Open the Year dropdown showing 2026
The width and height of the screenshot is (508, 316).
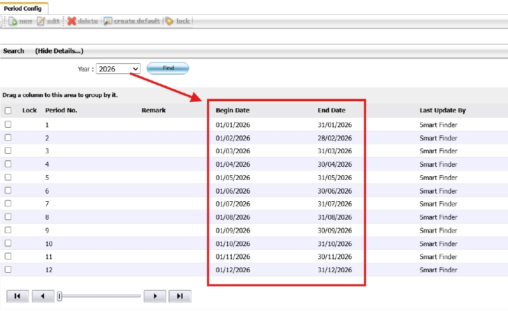pyautogui.click(x=118, y=69)
